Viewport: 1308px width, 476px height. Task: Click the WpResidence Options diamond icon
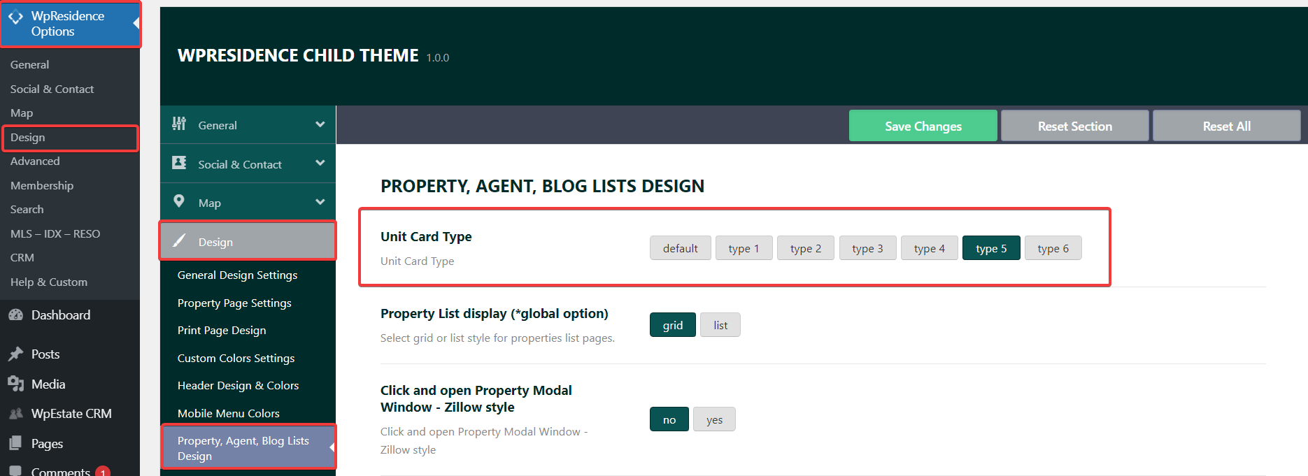coord(15,17)
